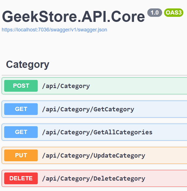Click the OAS3 specification badge
Image resolution: width=187 pixels, height=191 pixels.
click(x=174, y=12)
